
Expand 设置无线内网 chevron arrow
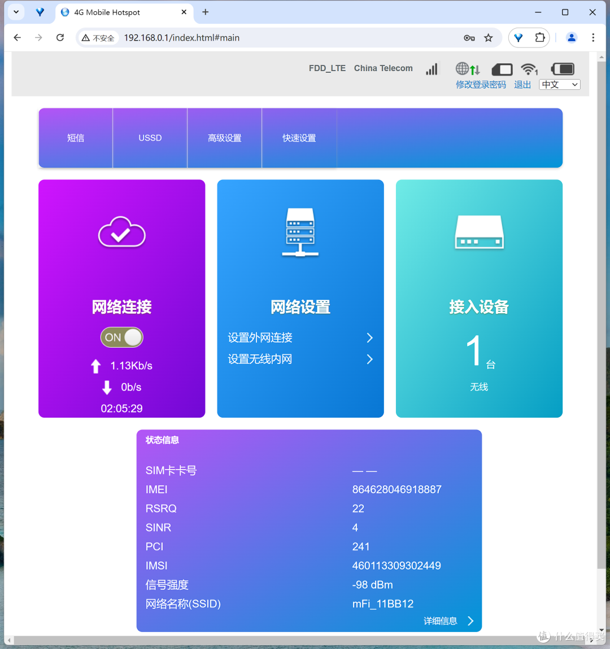(370, 359)
